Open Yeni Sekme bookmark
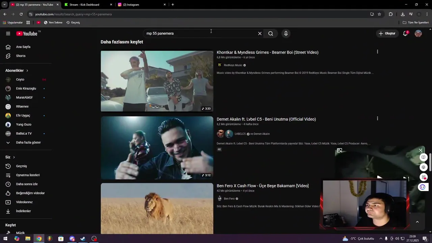 click(53, 23)
